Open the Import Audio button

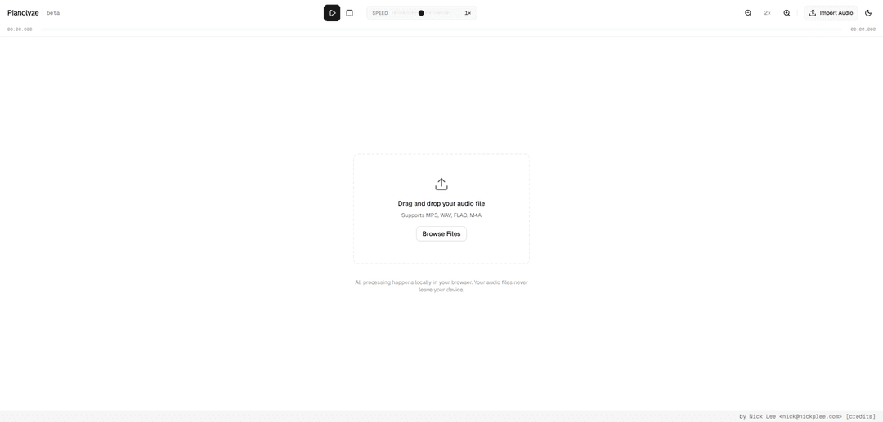(x=831, y=13)
